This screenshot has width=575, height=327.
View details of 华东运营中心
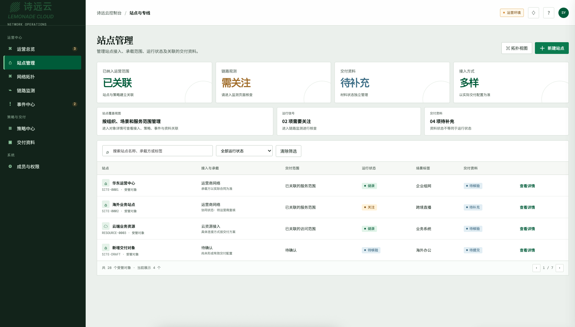pyautogui.click(x=527, y=186)
